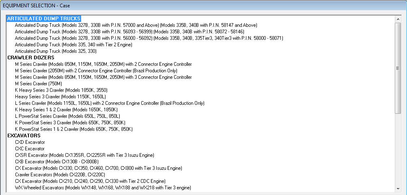Select Crawler Excavators Models CX220B, CX220C
Image resolution: width=407 pixels, height=195 pixels.
(x=60, y=175)
